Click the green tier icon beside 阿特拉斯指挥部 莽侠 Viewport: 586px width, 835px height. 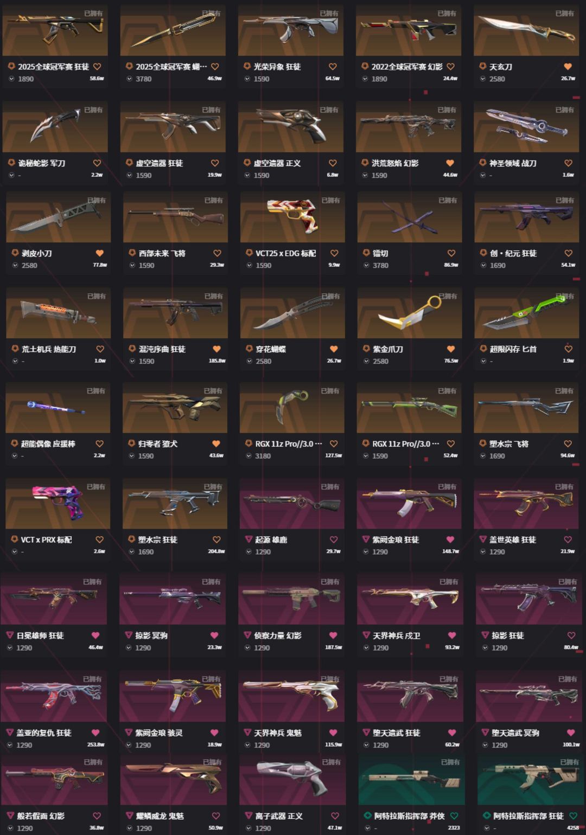tap(367, 816)
